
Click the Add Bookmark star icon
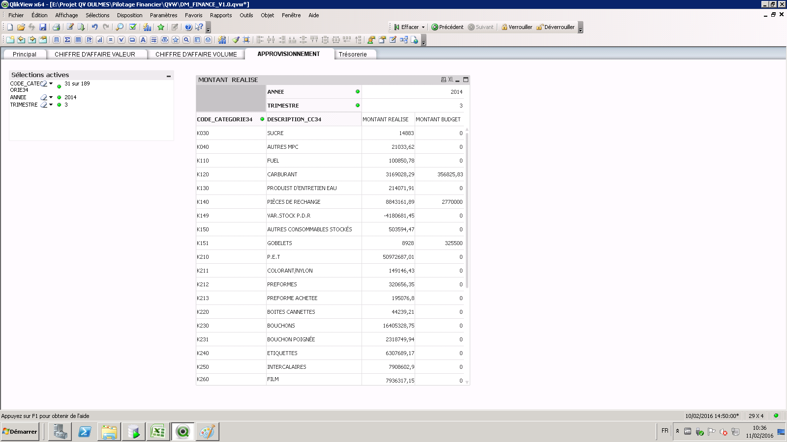(x=161, y=27)
